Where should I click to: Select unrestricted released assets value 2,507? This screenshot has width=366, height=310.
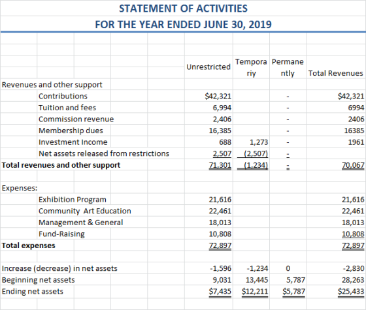coord(222,153)
